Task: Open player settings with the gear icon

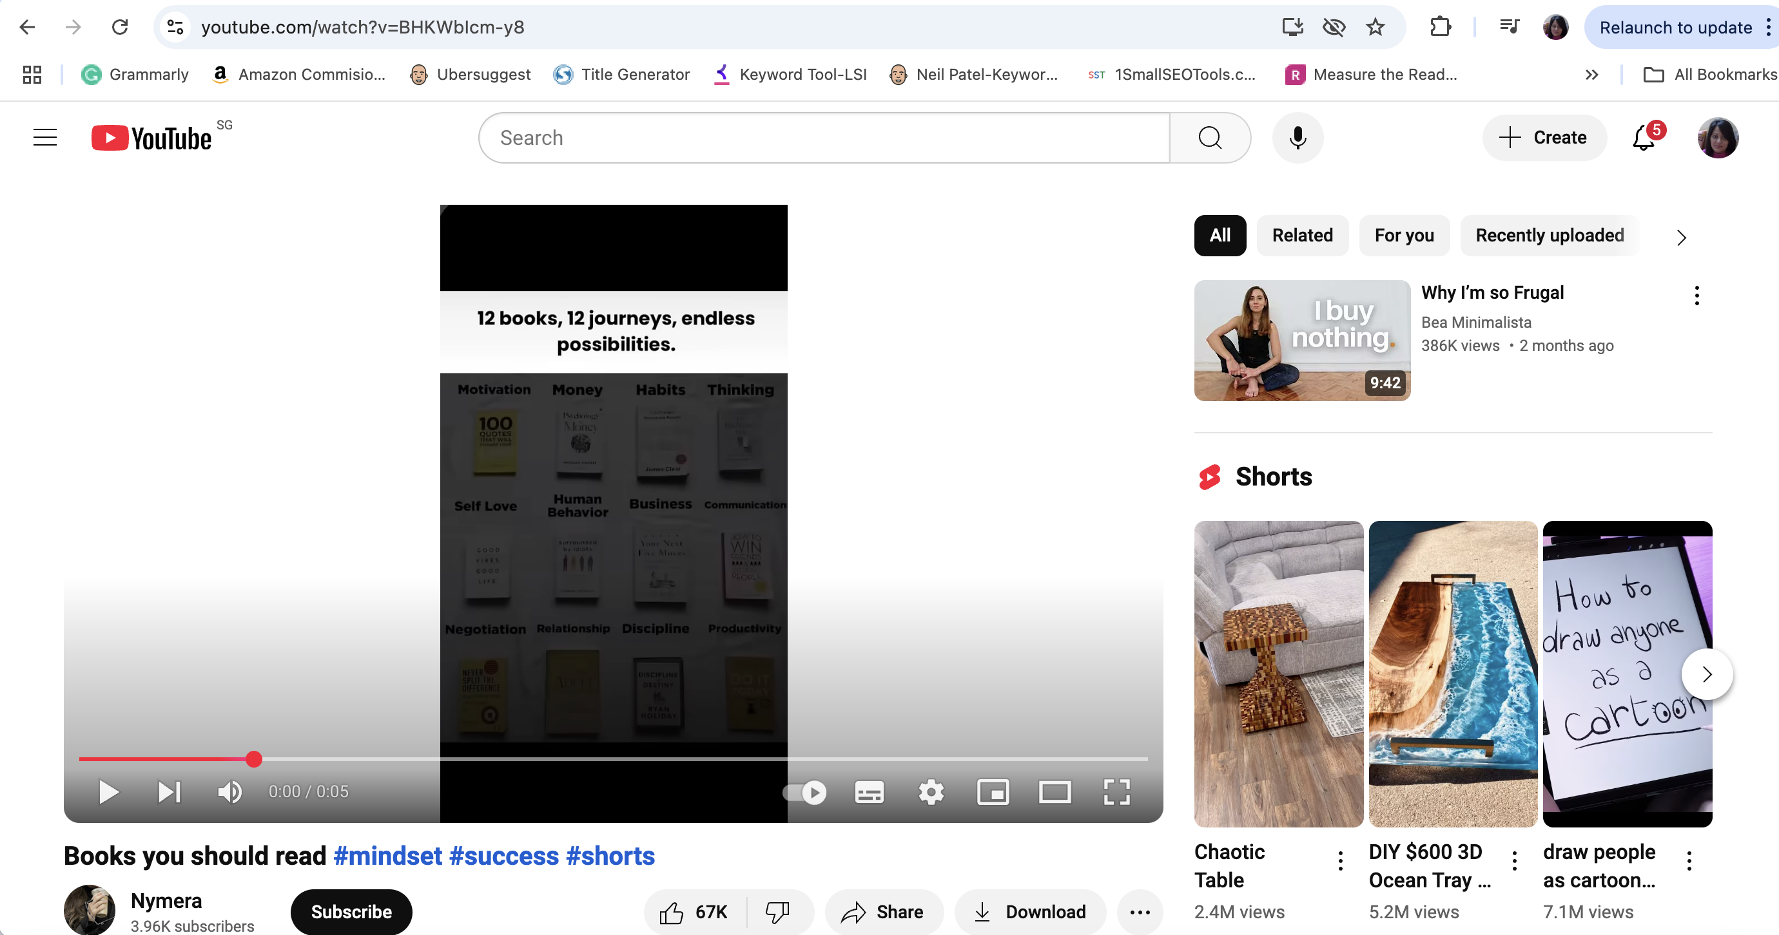Action: [930, 792]
